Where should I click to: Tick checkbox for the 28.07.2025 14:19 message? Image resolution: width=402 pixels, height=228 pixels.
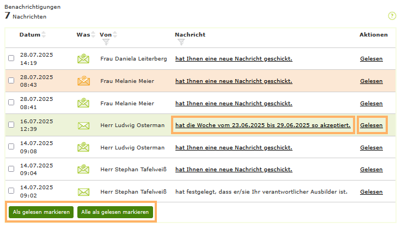pos(11,58)
